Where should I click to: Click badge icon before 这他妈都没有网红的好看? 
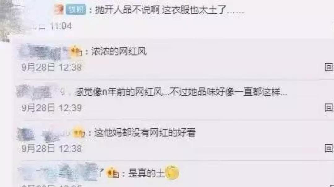tap(79, 132)
